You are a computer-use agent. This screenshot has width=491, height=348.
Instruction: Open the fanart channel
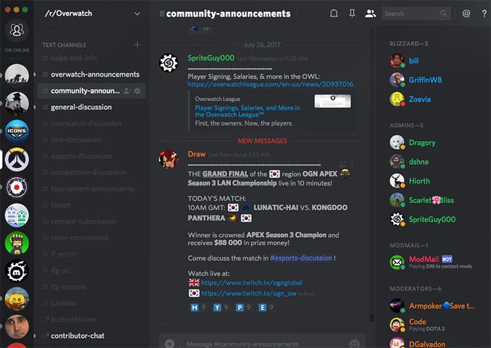pos(91,205)
